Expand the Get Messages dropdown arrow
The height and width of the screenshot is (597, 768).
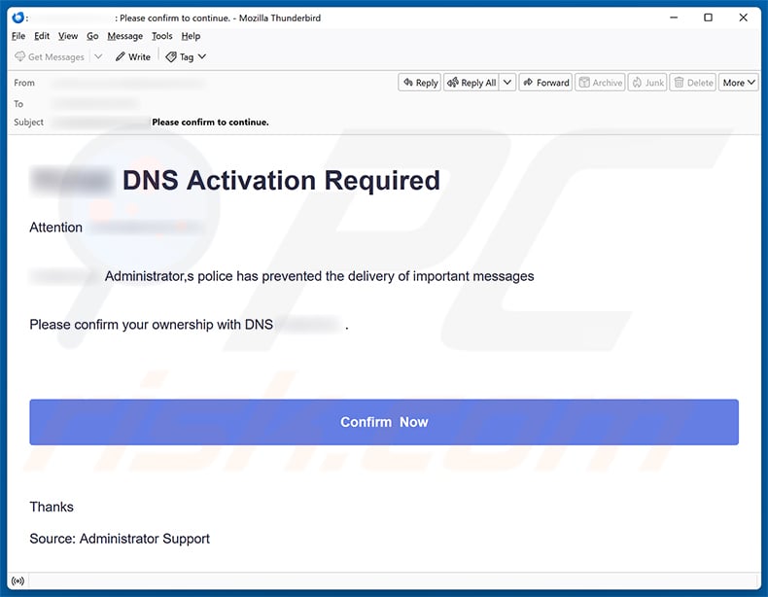pyautogui.click(x=98, y=56)
